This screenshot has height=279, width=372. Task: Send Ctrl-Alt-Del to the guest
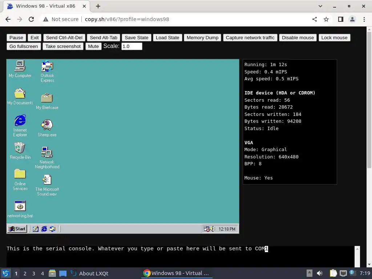(x=64, y=38)
